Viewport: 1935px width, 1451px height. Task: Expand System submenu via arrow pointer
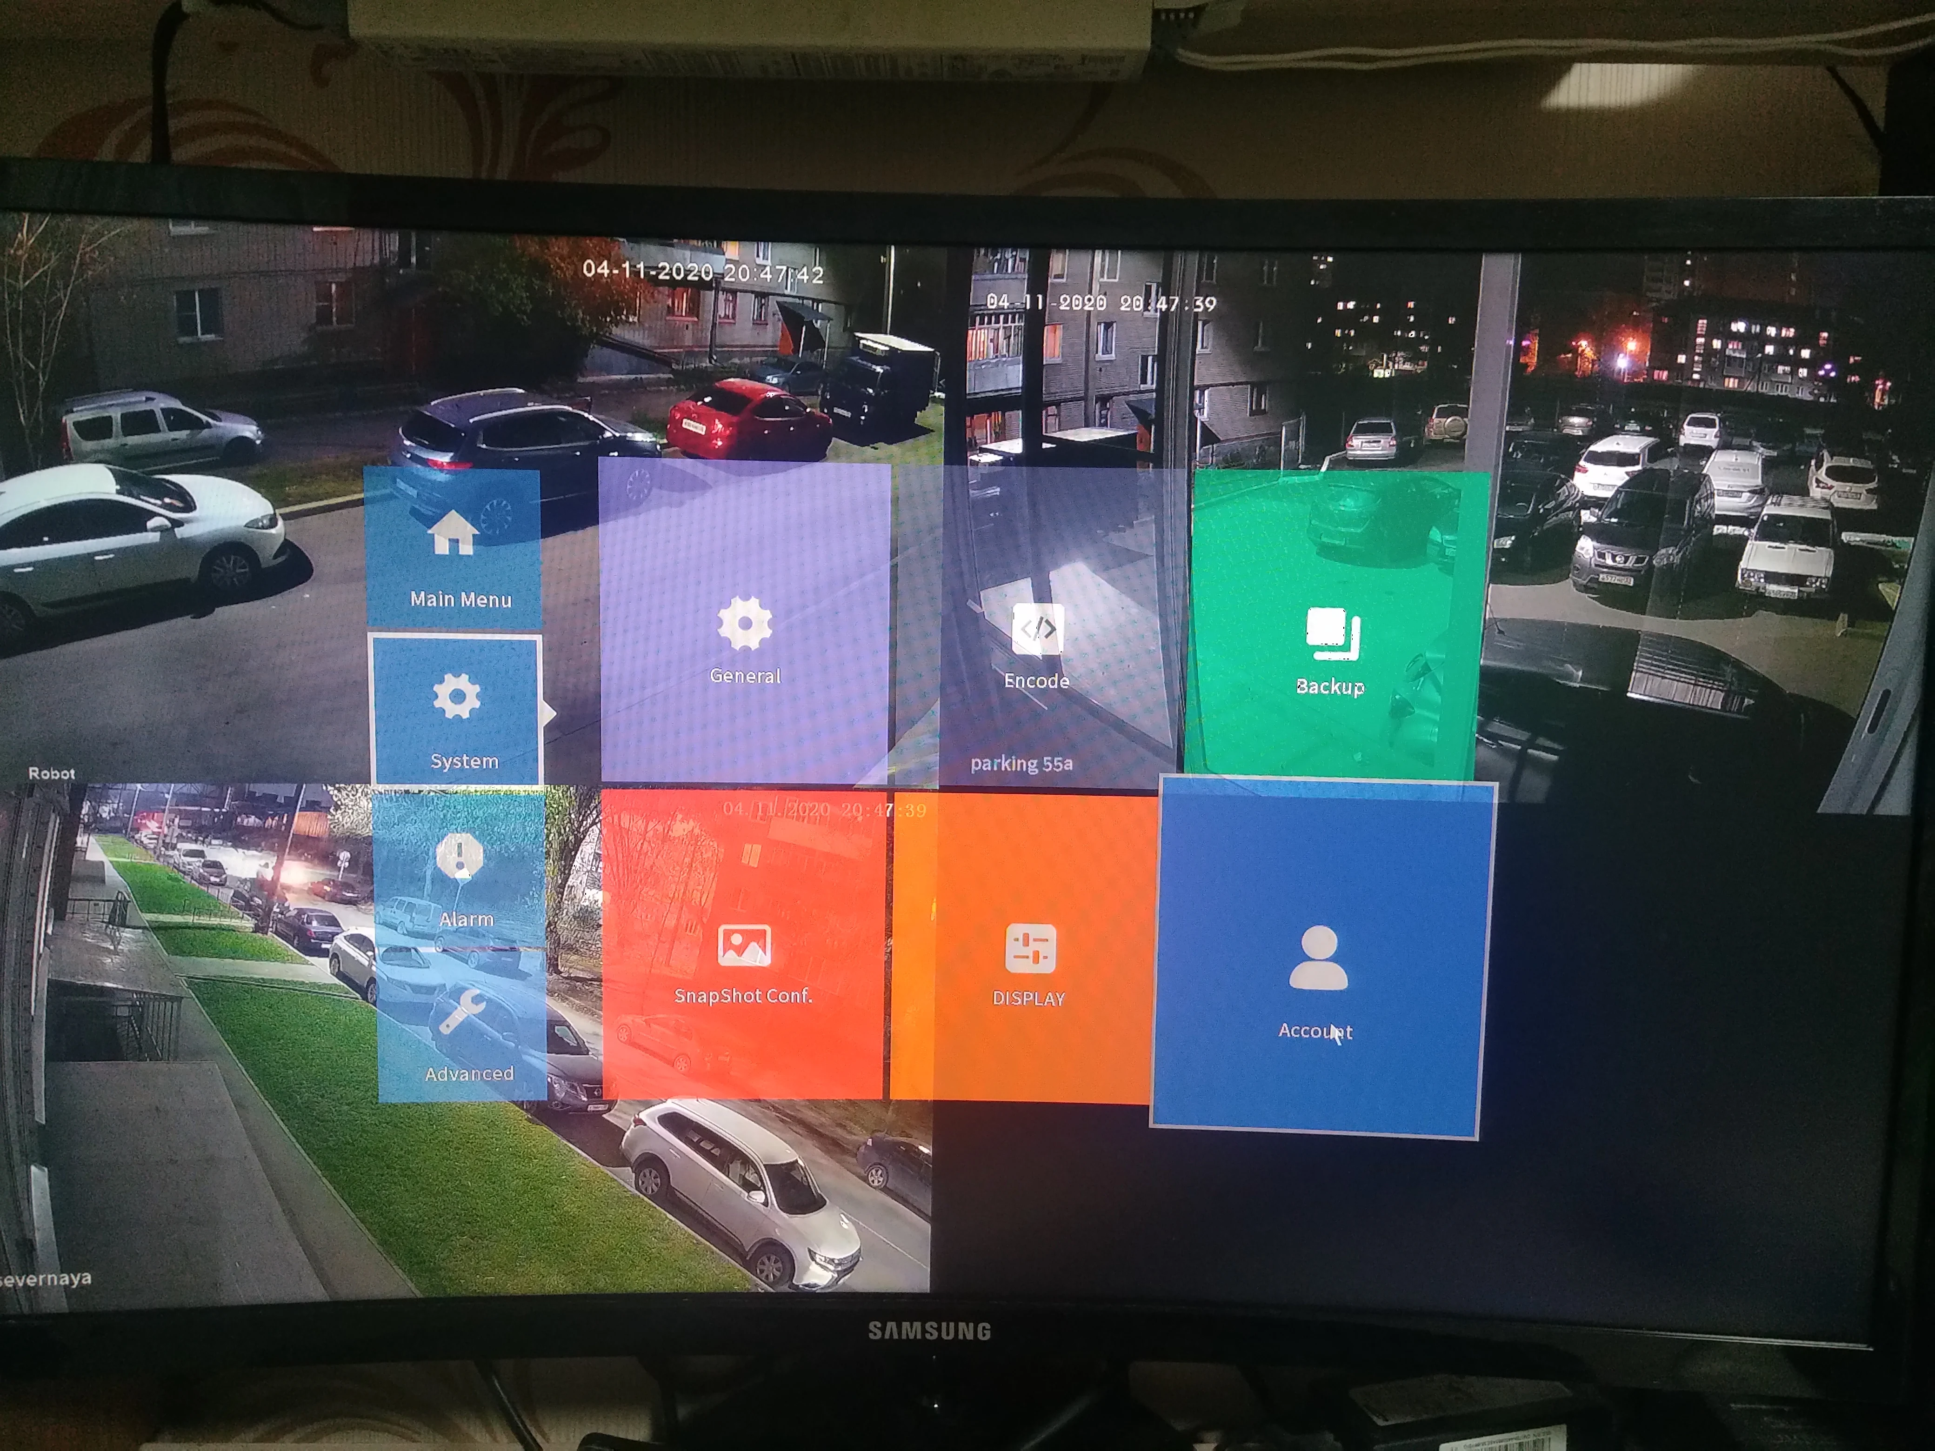[x=549, y=712]
